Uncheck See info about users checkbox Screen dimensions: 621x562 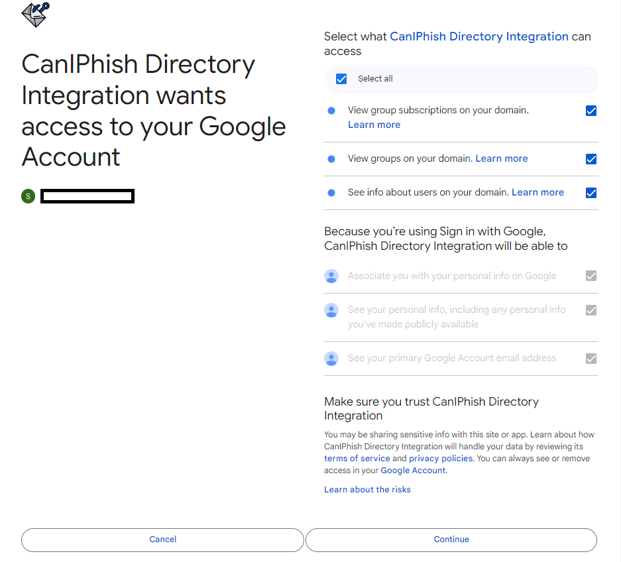pos(591,193)
